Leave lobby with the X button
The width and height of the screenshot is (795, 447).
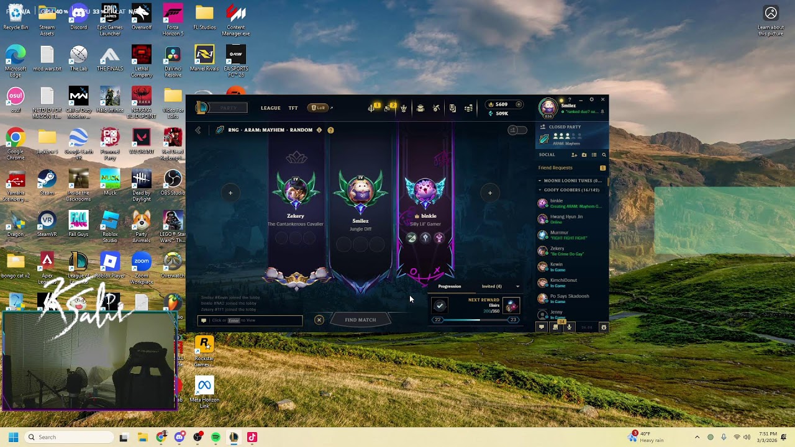[x=319, y=320]
